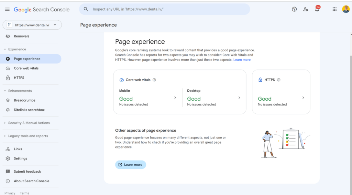This screenshot has height=195, width=352.
Task: Click the blue Learn more button
Action: pyautogui.click(x=130, y=165)
